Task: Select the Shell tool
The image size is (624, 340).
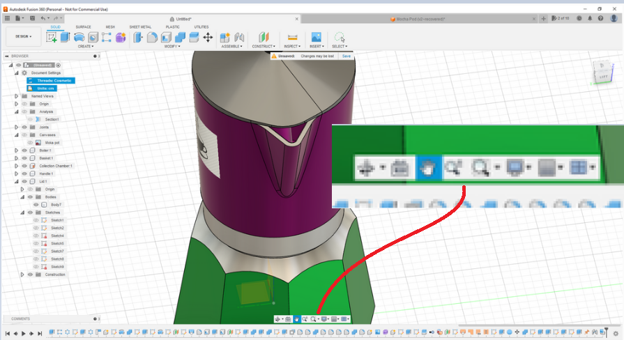Action: [x=166, y=38]
